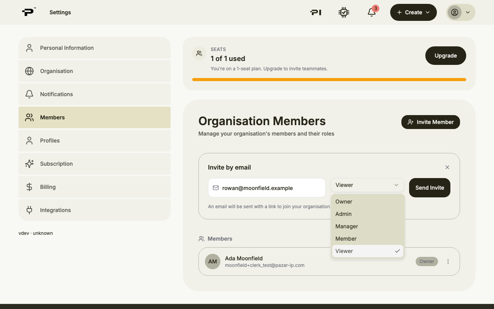Viewport: 494px width, 309px height.
Task: Click the Integrations plug icon
Action: click(x=29, y=210)
